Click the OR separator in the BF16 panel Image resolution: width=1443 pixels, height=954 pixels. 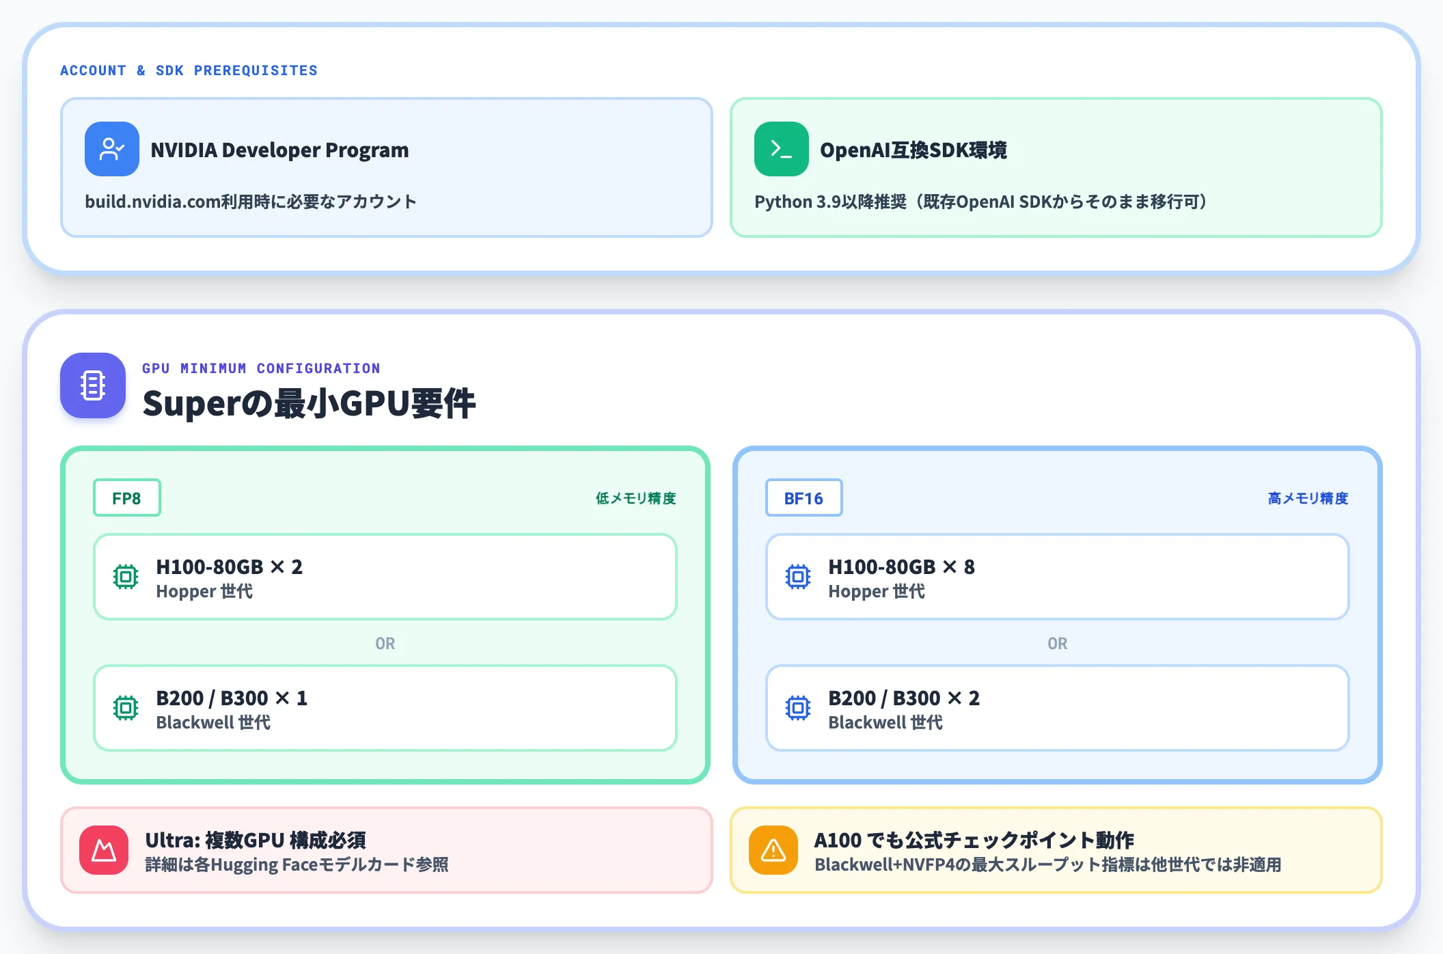1058,643
